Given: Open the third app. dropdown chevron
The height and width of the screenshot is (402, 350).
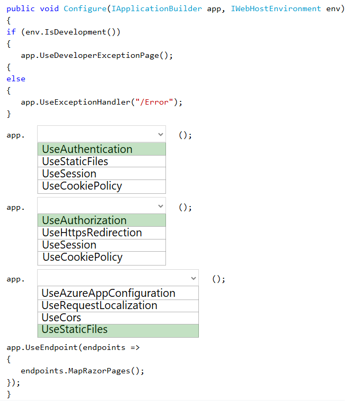Looking at the screenshot, I should pyautogui.click(x=194, y=278).
